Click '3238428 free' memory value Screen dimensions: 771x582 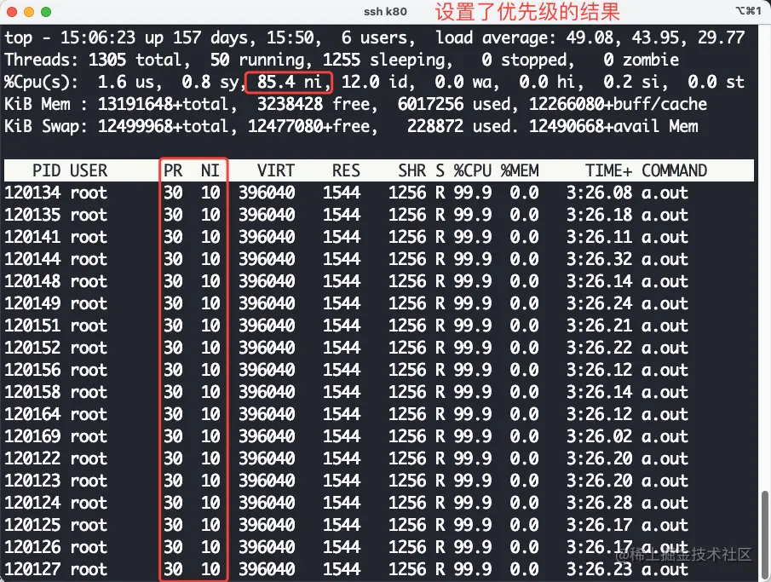pos(314,104)
